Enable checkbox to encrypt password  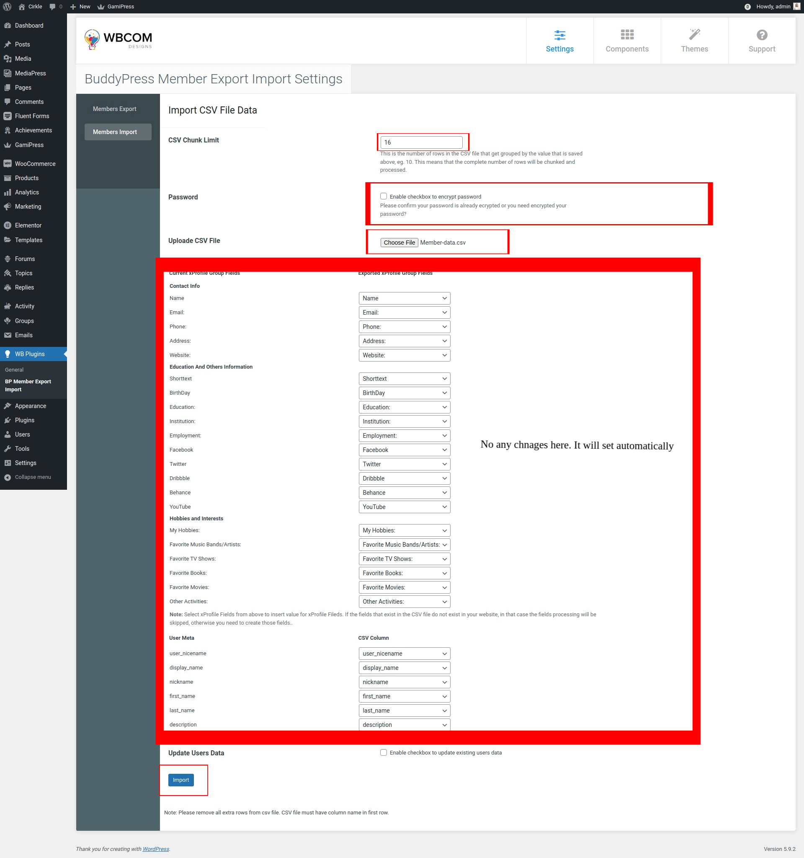pyautogui.click(x=384, y=196)
